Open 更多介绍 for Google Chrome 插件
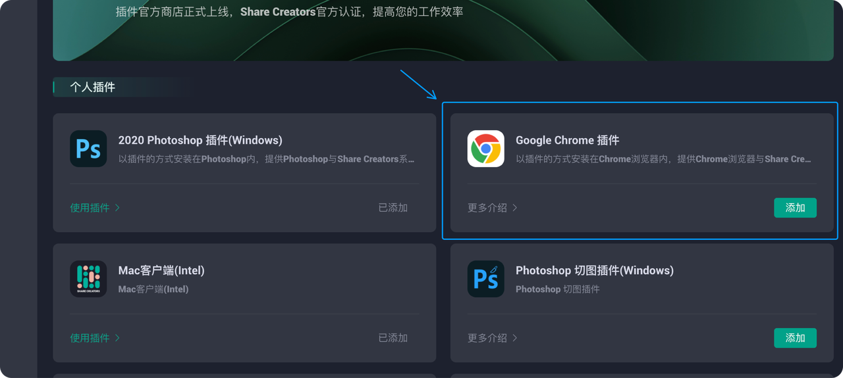843x378 pixels. click(493, 208)
